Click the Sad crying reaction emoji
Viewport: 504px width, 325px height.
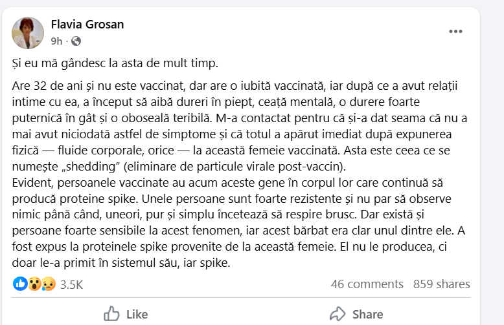tap(46, 284)
